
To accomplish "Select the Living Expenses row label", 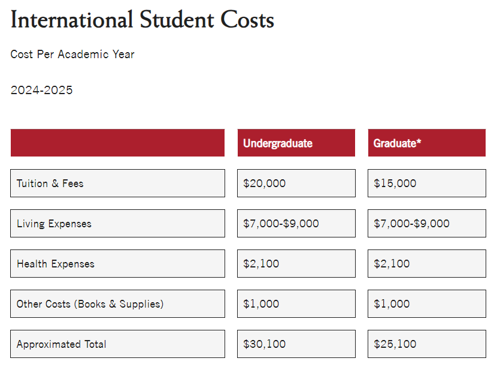I will 54,224.
